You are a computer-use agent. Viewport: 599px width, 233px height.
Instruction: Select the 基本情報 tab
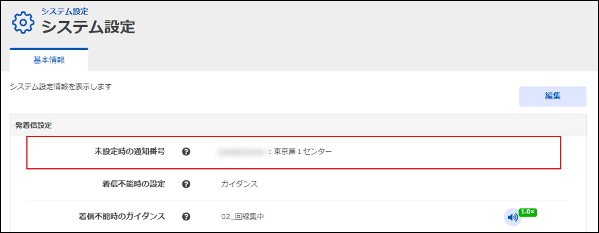pyautogui.click(x=49, y=60)
